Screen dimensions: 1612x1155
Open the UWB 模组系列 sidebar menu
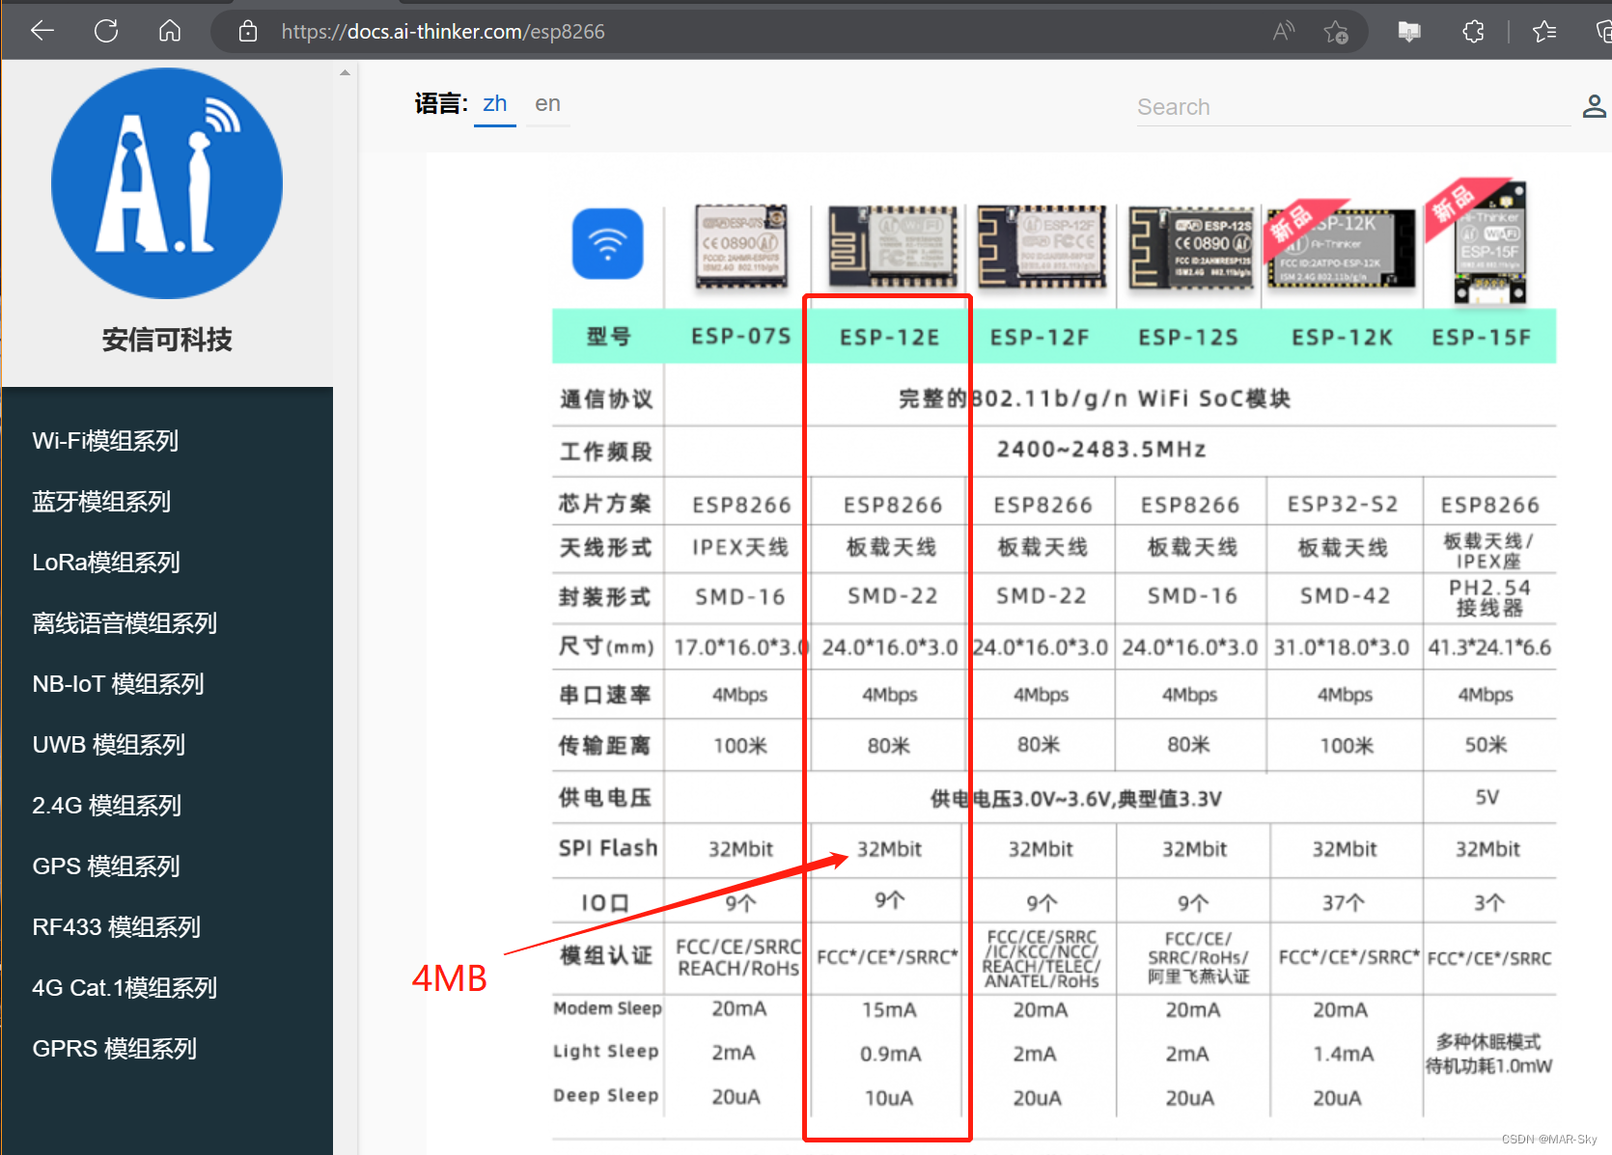109,745
